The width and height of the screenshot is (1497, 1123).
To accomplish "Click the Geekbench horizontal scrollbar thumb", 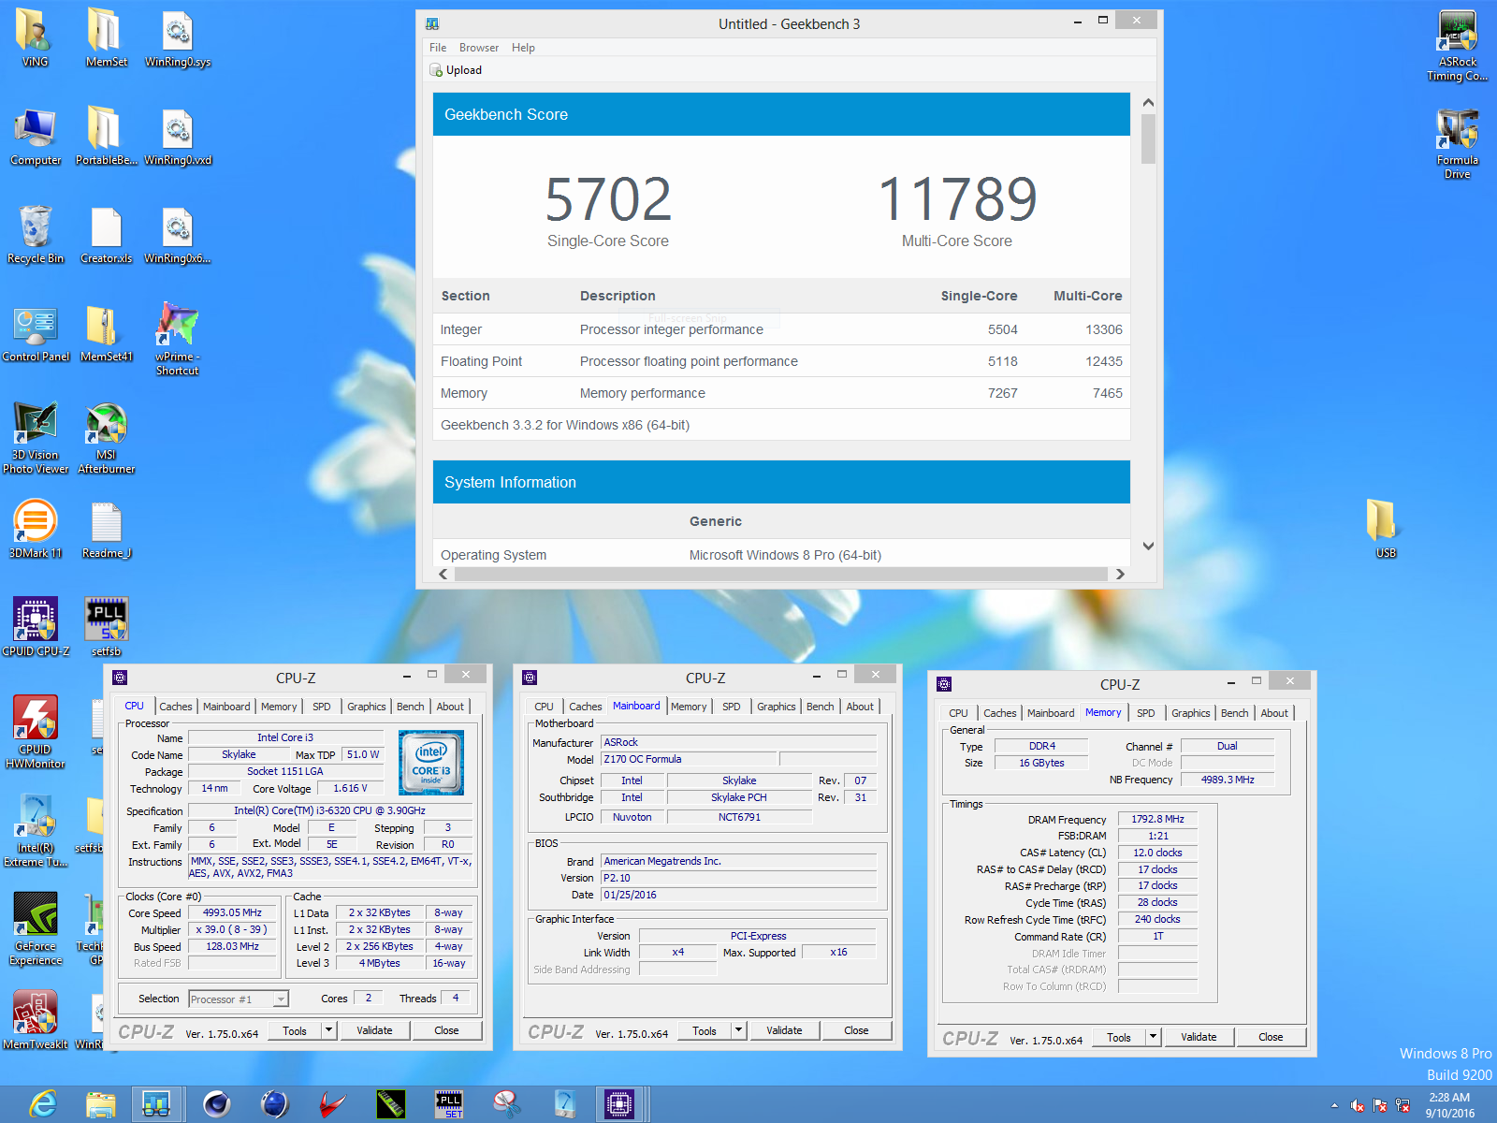I will (780, 574).
